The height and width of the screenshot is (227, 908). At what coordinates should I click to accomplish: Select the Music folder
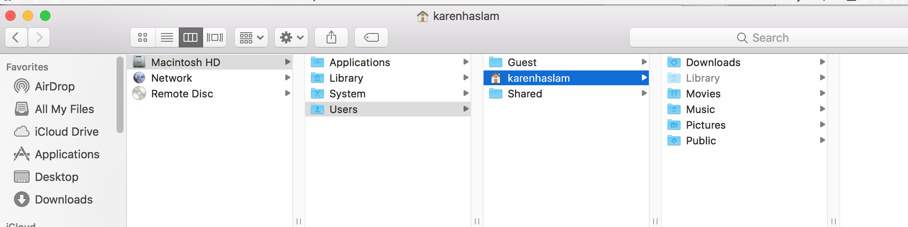tap(744, 109)
